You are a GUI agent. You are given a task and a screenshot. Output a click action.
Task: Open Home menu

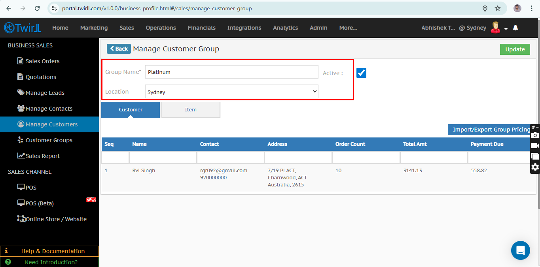60,28
